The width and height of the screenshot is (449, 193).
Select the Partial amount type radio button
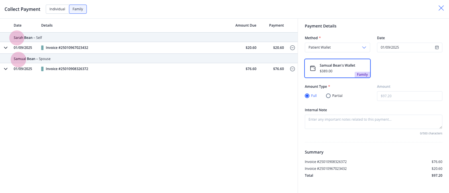[328, 96]
